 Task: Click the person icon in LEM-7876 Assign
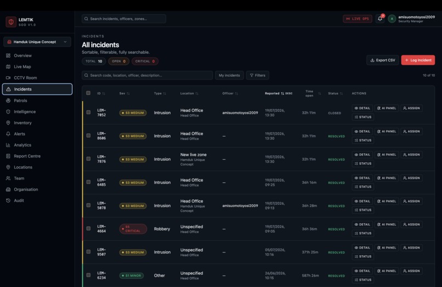pos(405,155)
